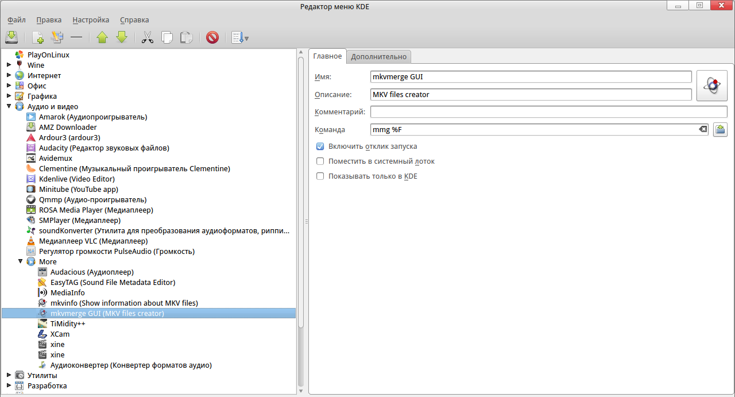Expand the Интернет category
The image size is (735, 397).
click(x=9, y=75)
